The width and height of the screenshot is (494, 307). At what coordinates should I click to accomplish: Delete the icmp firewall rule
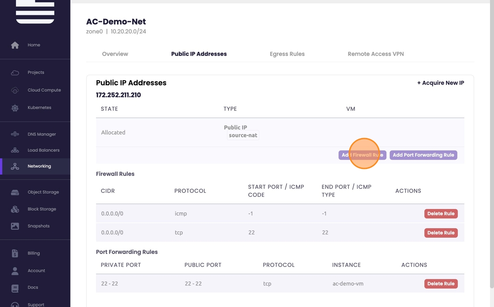441,213
